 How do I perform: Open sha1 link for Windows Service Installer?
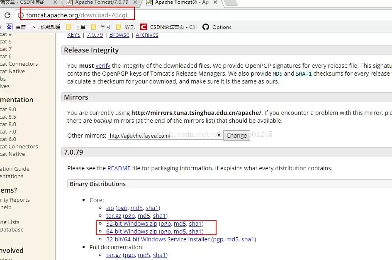coord(248,239)
